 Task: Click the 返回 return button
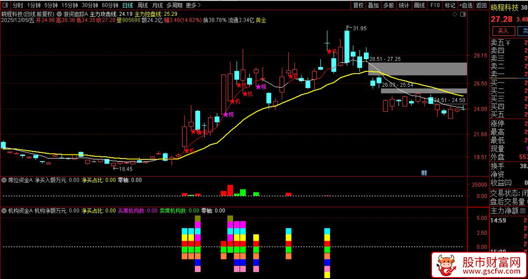[480, 5]
